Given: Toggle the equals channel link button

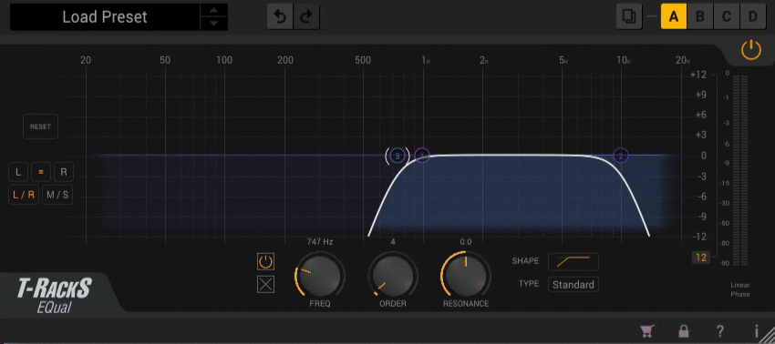Looking at the screenshot, I should [x=41, y=172].
